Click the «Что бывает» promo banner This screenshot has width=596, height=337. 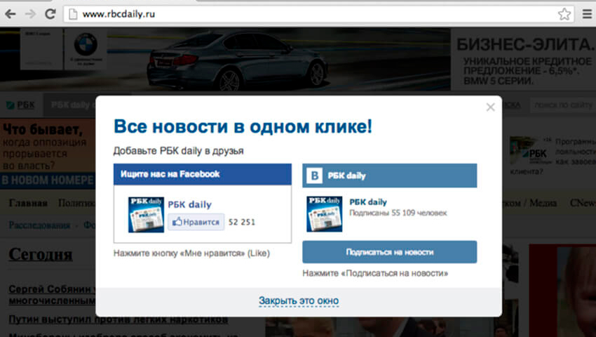tap(48, 152)
